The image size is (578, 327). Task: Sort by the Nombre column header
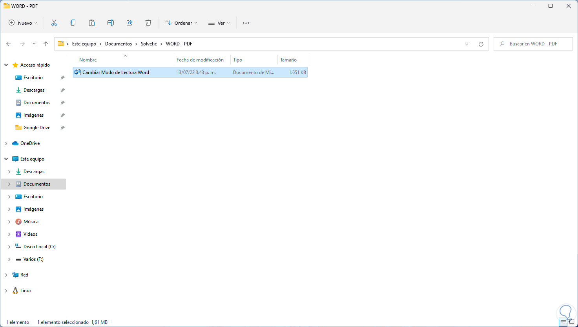click(x=88, y=60)
